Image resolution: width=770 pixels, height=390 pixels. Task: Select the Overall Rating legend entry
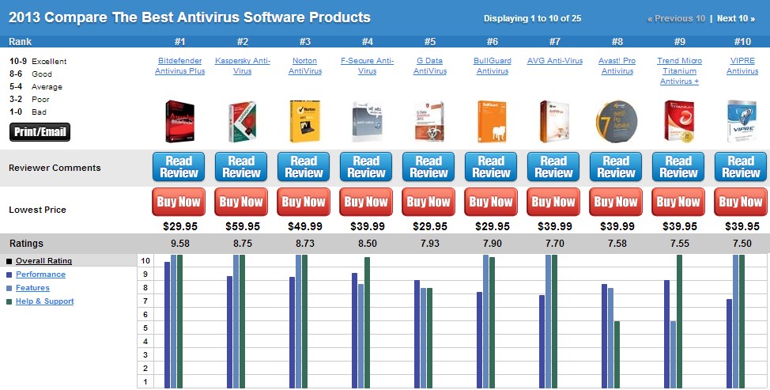point(43,261)
